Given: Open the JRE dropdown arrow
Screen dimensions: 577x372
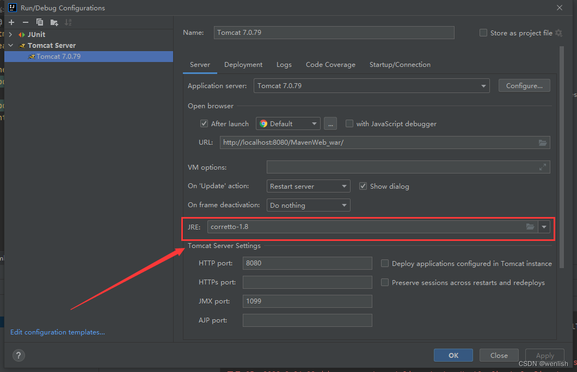Looking at the screenshot, I should (x=544, y=227).
